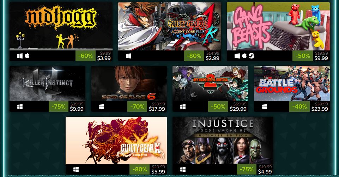Click the -50% badge under My Hero One's Justice 2
This screenshot has height=177, width=339.
[218, 106]
